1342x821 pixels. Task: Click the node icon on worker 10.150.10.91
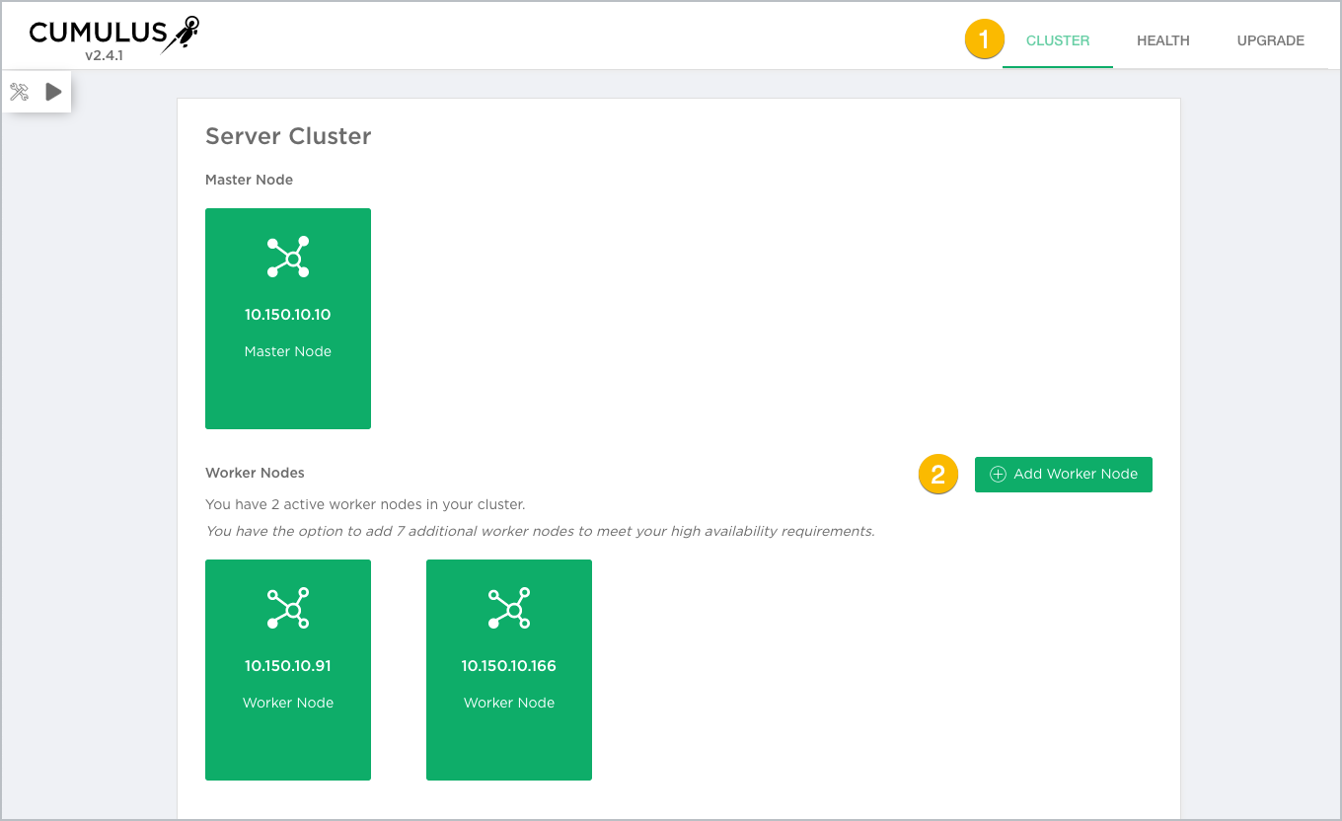coord(288,608)
